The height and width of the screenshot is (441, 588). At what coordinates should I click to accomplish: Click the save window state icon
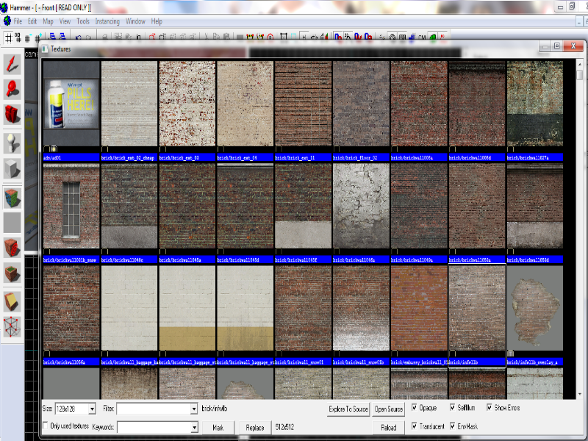(x=62, y=36)
